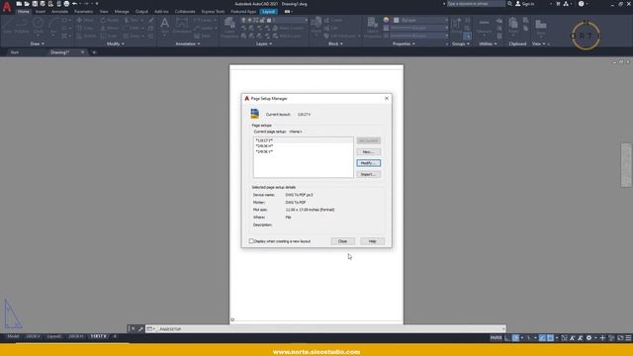
Task: Click the Modify... button in Page Setup Manager
Action: (x=368, y=163)
